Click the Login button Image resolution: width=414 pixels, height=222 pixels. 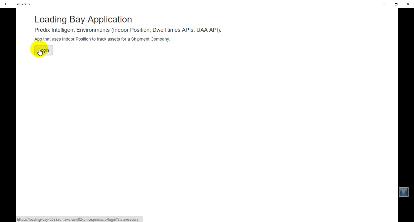click(44, 50)
